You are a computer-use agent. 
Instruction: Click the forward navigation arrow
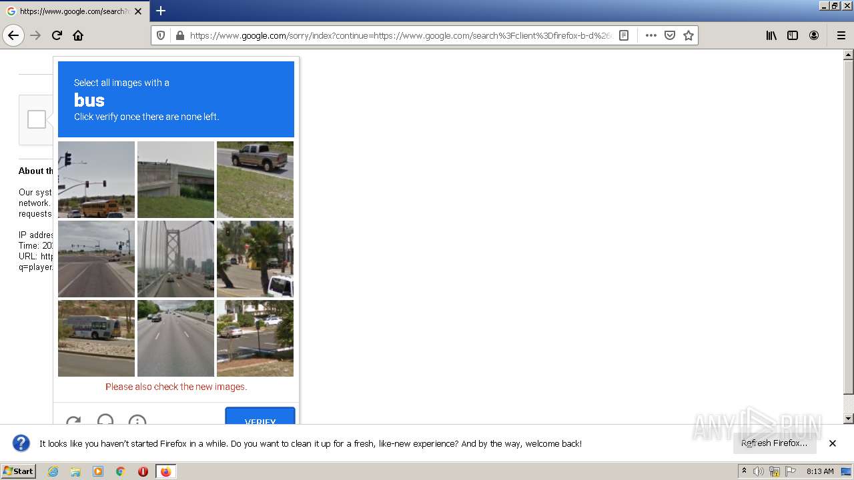(35, 35)
